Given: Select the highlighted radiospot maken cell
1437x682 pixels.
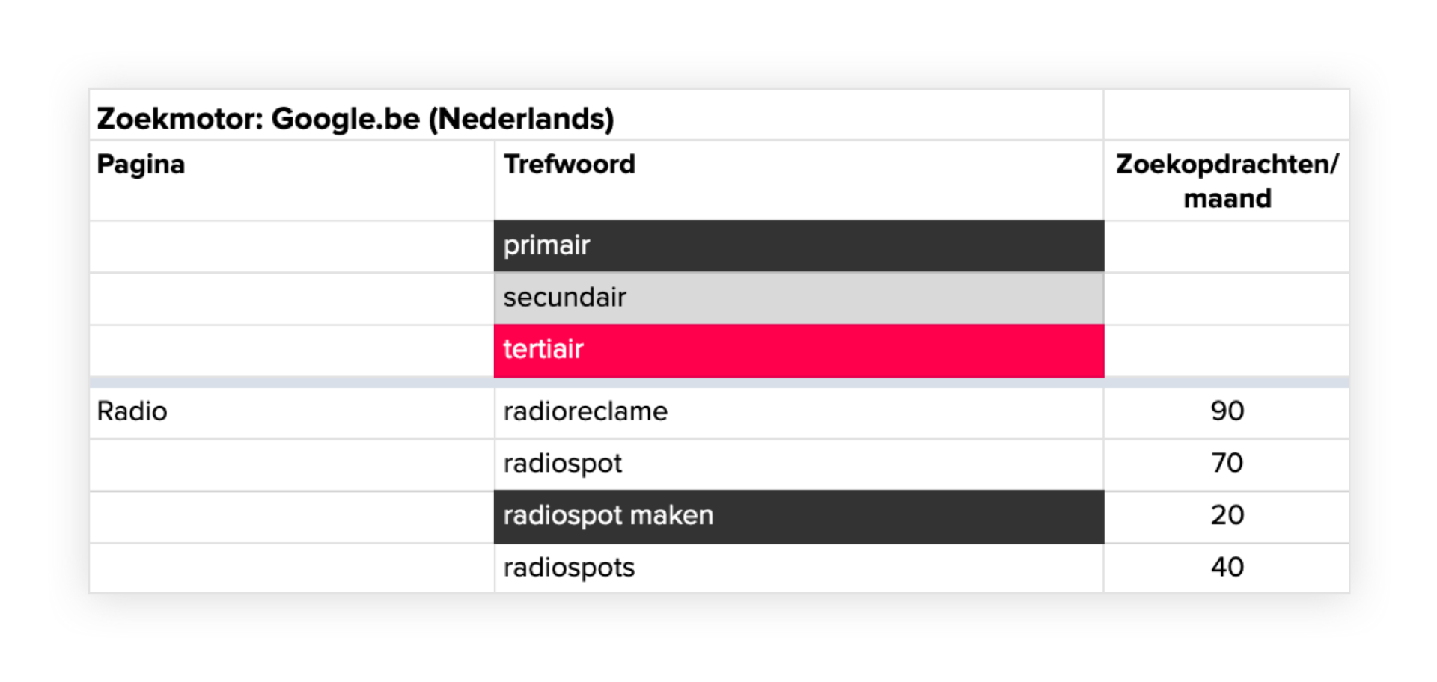Looking at the screenshot, I should pyautogui.click(x=799, y=517).
